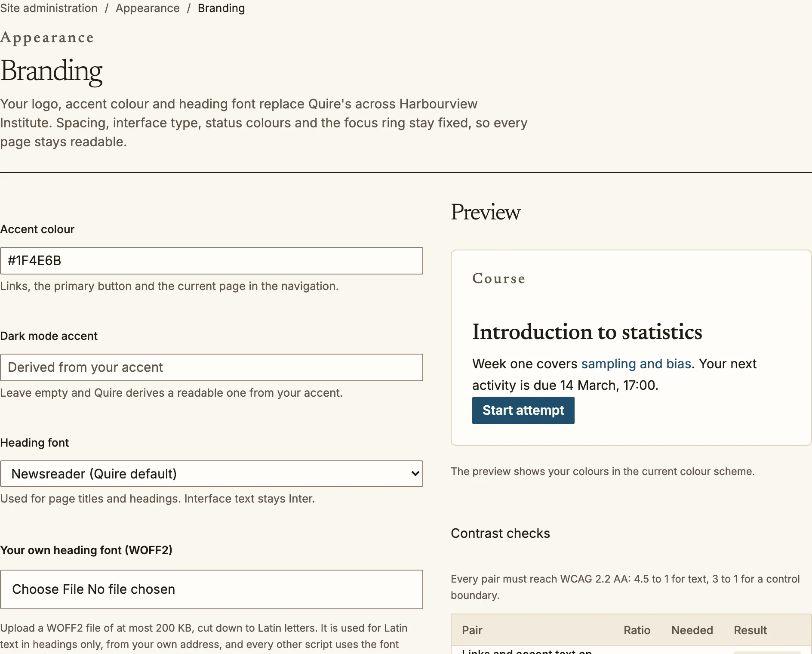This screenshot has width=812, height=654.
Task: Follow the sampling and bias link
Action: [636, 364]
